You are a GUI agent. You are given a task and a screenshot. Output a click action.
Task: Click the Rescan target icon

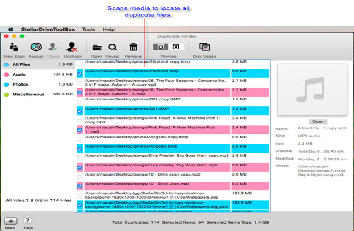(36, 47)
